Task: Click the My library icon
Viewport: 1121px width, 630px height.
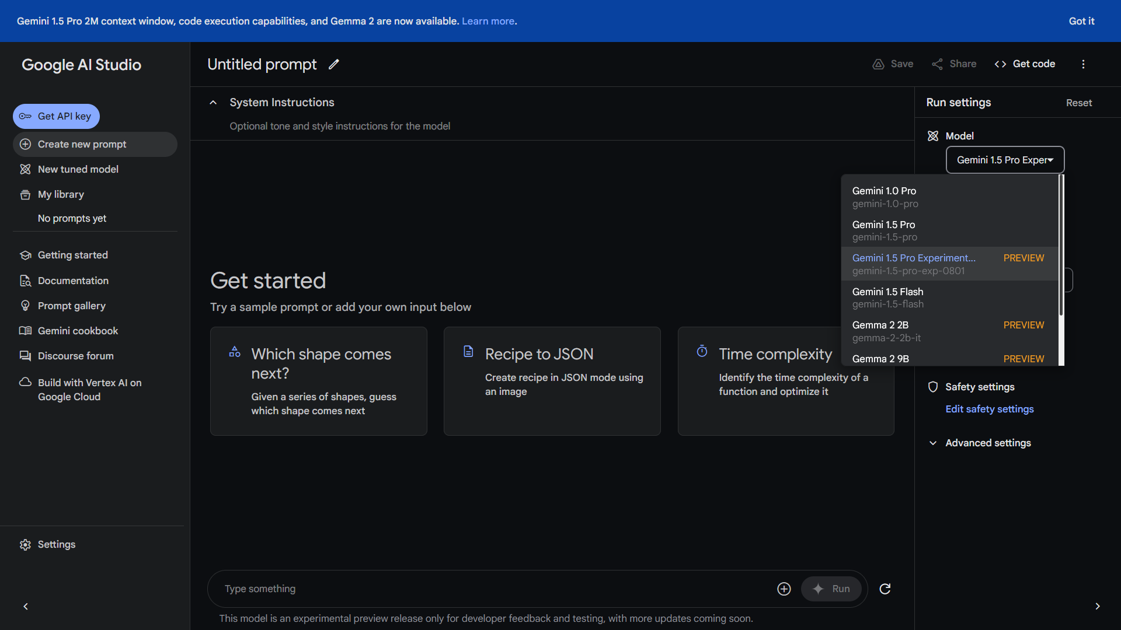Action: [x=25, y=194]
